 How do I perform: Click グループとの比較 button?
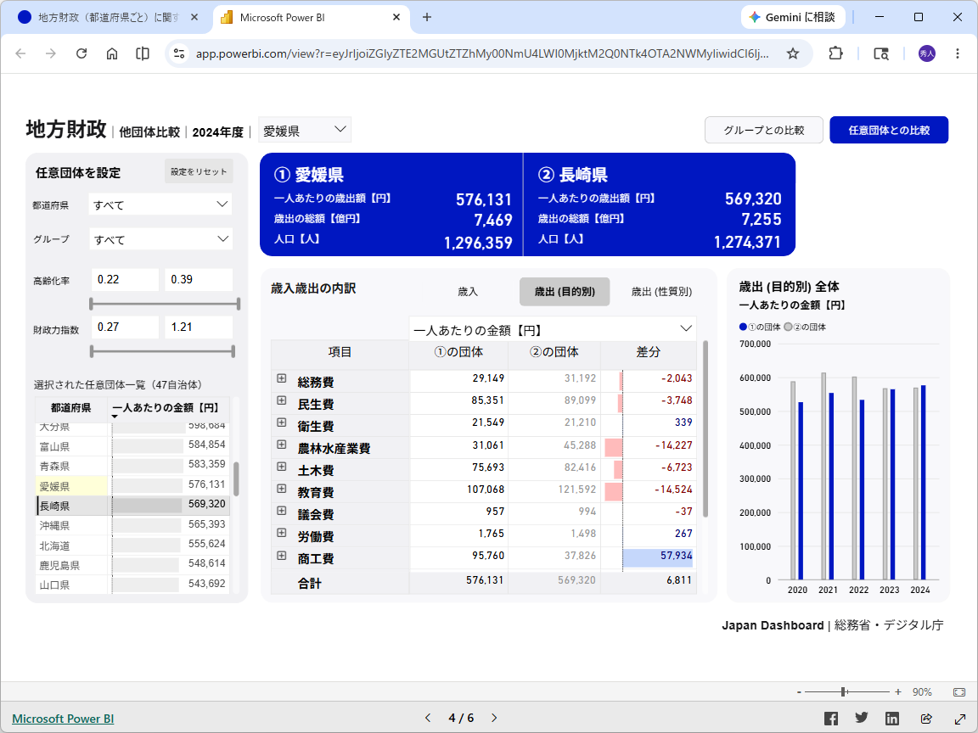tap(764, 130)
